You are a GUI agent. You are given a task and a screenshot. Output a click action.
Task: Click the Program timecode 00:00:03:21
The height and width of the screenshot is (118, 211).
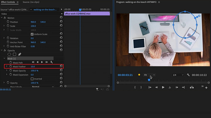(x=125, y=75)
